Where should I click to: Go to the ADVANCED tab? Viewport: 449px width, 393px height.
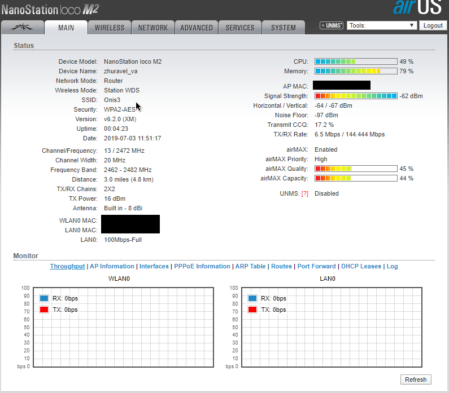197,28
